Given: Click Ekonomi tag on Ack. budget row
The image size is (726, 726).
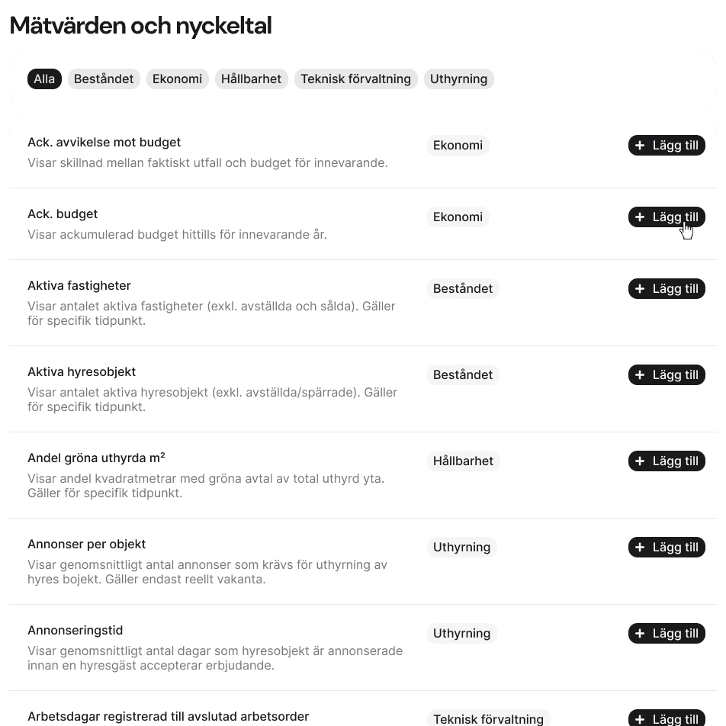Looking at the screenshot, I should [x=458, y=217].
